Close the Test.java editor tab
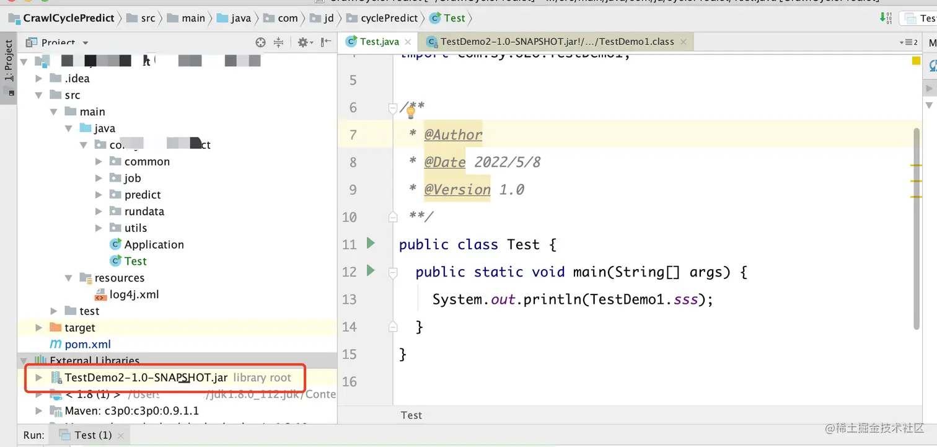 pos(408,42)
